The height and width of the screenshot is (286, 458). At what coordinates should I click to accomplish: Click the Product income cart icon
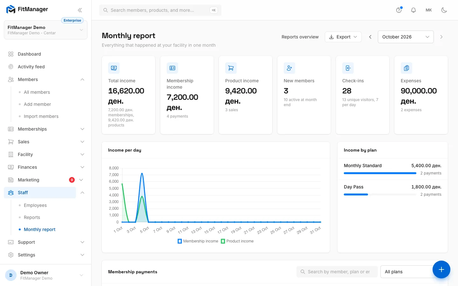(x=231, y=68)
